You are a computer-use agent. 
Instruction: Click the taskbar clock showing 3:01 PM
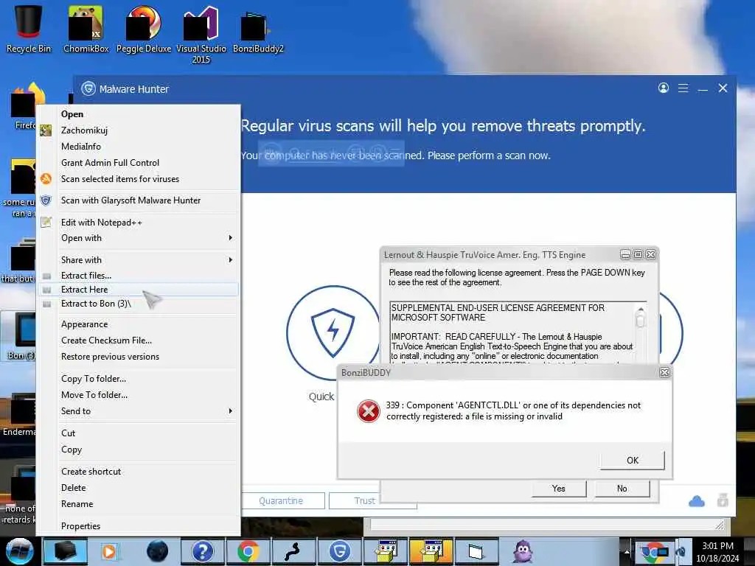tap(717, 551)
